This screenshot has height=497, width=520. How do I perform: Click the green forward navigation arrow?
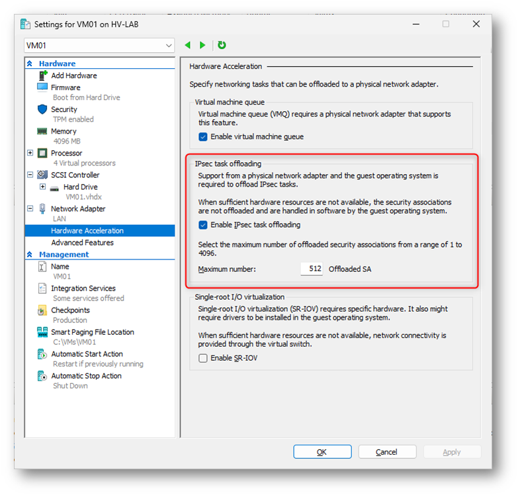pos(202,45)
